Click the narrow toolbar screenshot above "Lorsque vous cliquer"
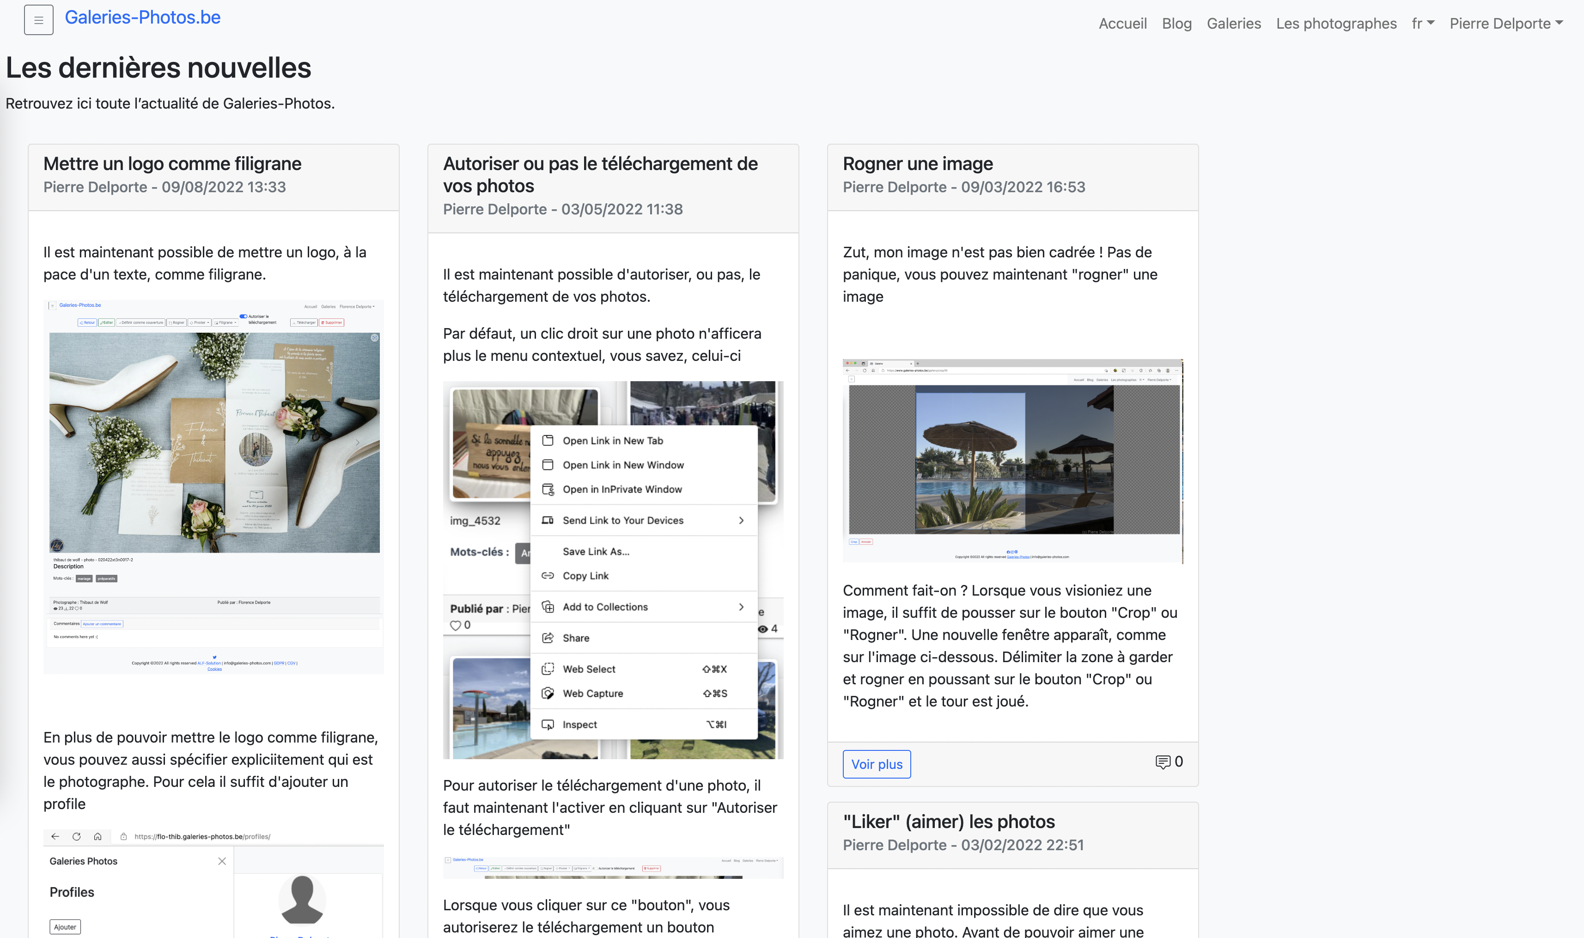The width and height of the screenshot is (1584, 938). 613,867
